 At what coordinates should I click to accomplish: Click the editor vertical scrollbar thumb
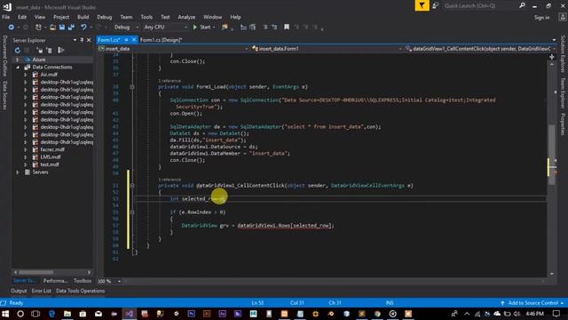point(552,155)
